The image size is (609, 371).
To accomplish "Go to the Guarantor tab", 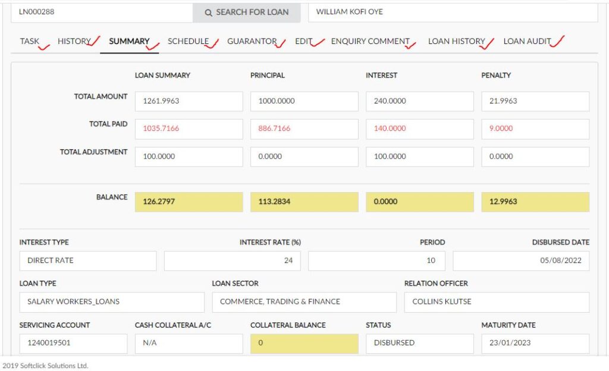I will pyautogui.click(x=252, y=42).
